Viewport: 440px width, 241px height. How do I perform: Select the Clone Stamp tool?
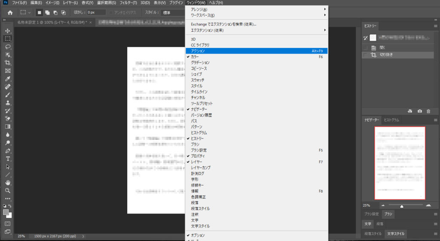click(x=8, y=103)
